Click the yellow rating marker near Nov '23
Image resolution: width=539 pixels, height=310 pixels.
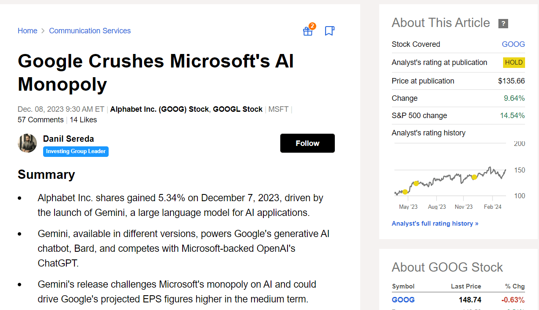tap(474, 177)
